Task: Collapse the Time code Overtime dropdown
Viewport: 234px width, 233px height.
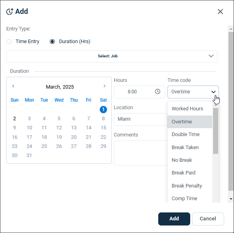Action: tap(193, 92)
